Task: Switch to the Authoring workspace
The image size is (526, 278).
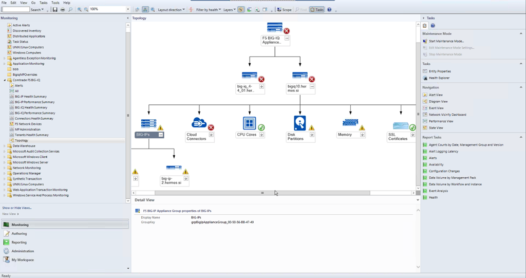Action: pyautogui.click(x=19, y=234)
